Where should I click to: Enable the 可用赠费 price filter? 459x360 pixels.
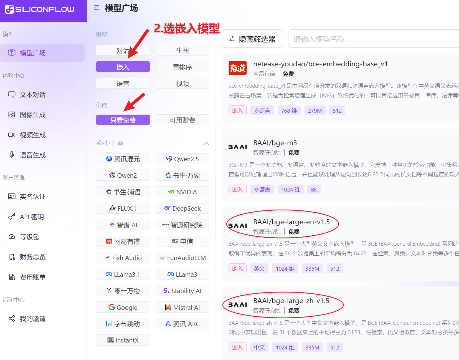click(x=182, y=120)
